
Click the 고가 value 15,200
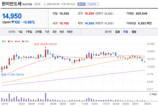point(89,14)
